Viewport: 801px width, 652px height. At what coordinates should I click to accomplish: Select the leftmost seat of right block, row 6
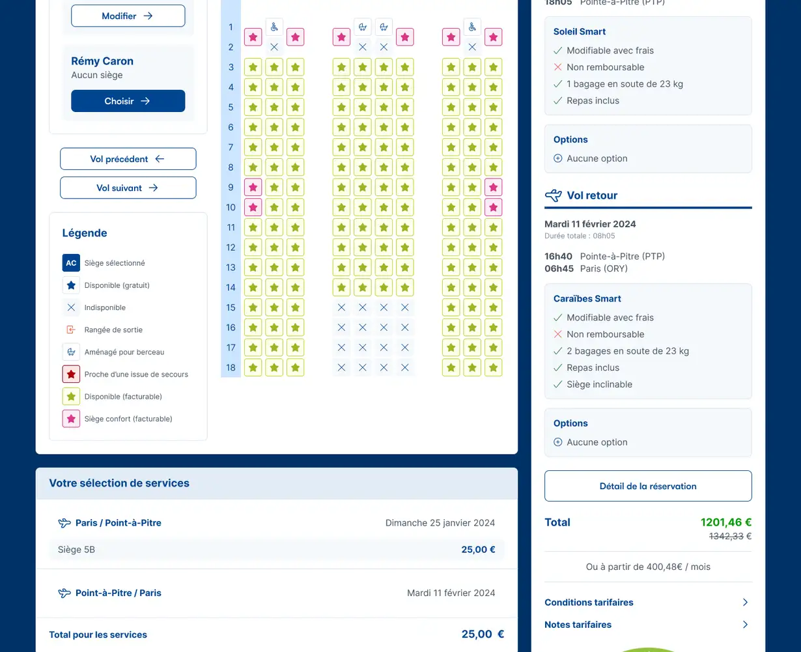click(451, 127)
